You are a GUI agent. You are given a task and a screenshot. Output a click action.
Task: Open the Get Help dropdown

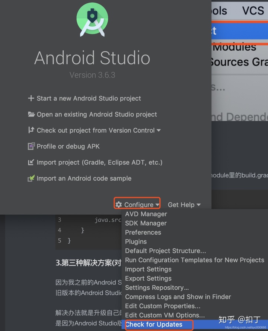(184, 204)
